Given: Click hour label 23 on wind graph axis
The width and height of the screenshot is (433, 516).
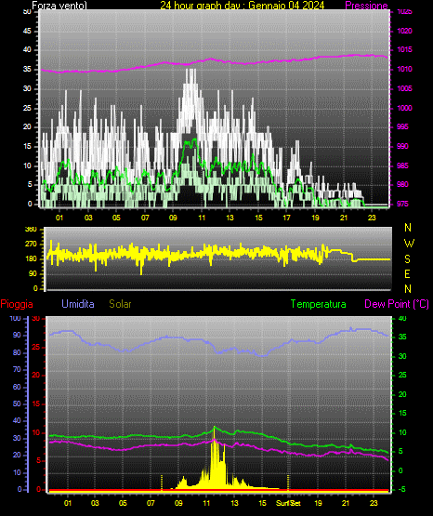Looking at the screenshot, I should (372, 218).
